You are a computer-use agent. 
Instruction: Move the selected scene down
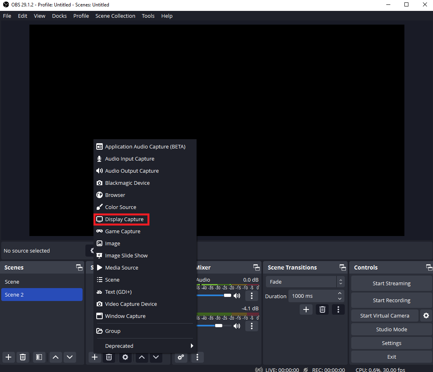pos(70,357)
